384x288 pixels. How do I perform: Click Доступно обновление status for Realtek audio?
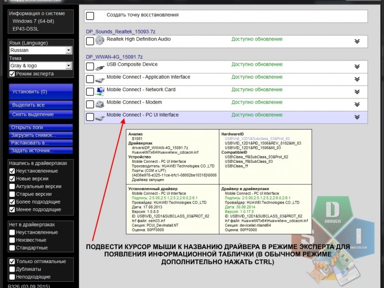pos(257,39)
